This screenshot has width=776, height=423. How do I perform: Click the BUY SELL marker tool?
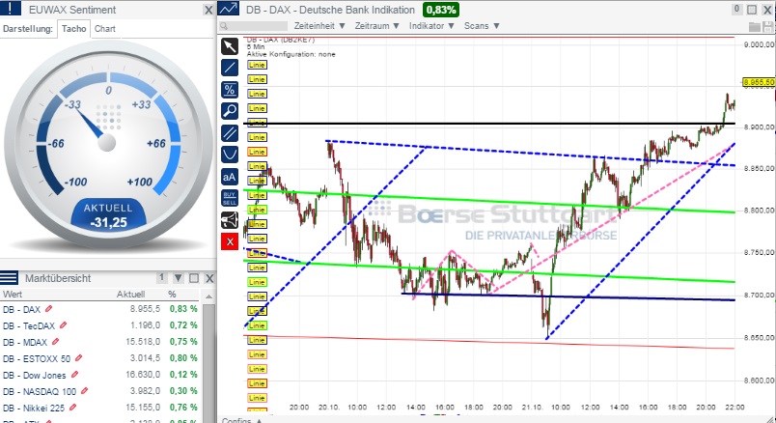[x=230, y=198]
